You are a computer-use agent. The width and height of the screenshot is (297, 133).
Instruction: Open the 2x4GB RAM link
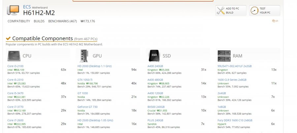tap(222, 93)
